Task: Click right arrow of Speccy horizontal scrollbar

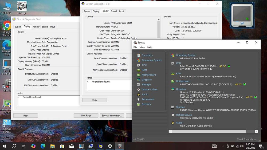Action: click(x=256, y=132)
